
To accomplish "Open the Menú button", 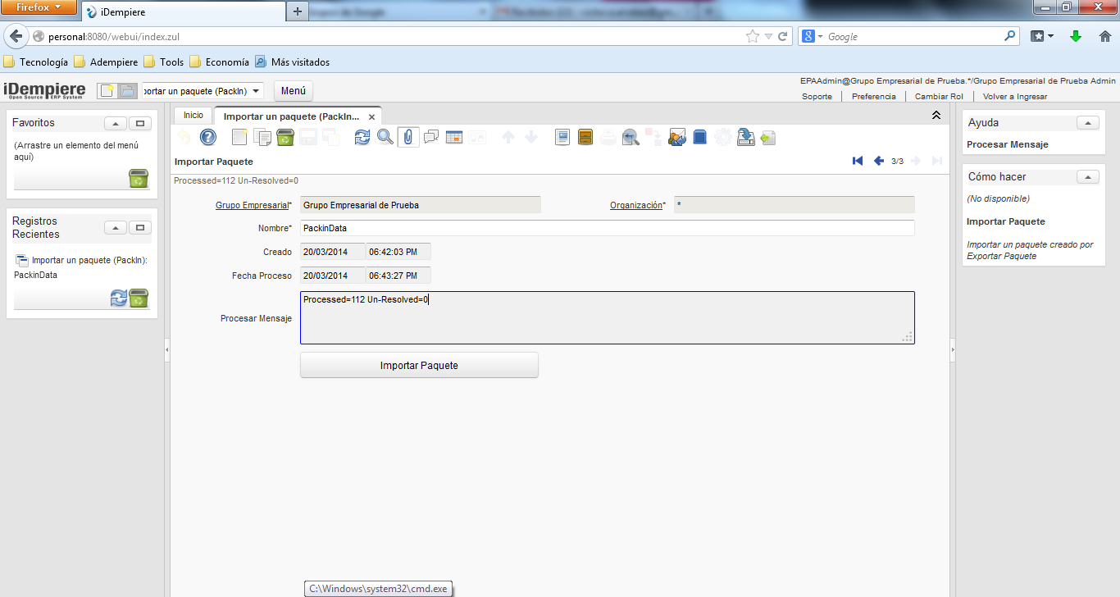I will pos(294,91).
